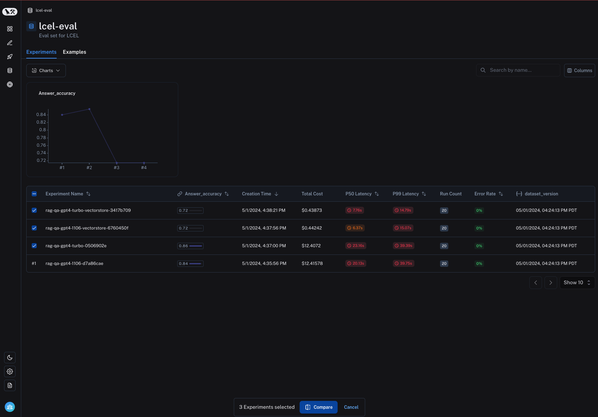Click the user avatar icon at bottom left
The height and width of the screenshot is (417, 598).
coord(10,407)
